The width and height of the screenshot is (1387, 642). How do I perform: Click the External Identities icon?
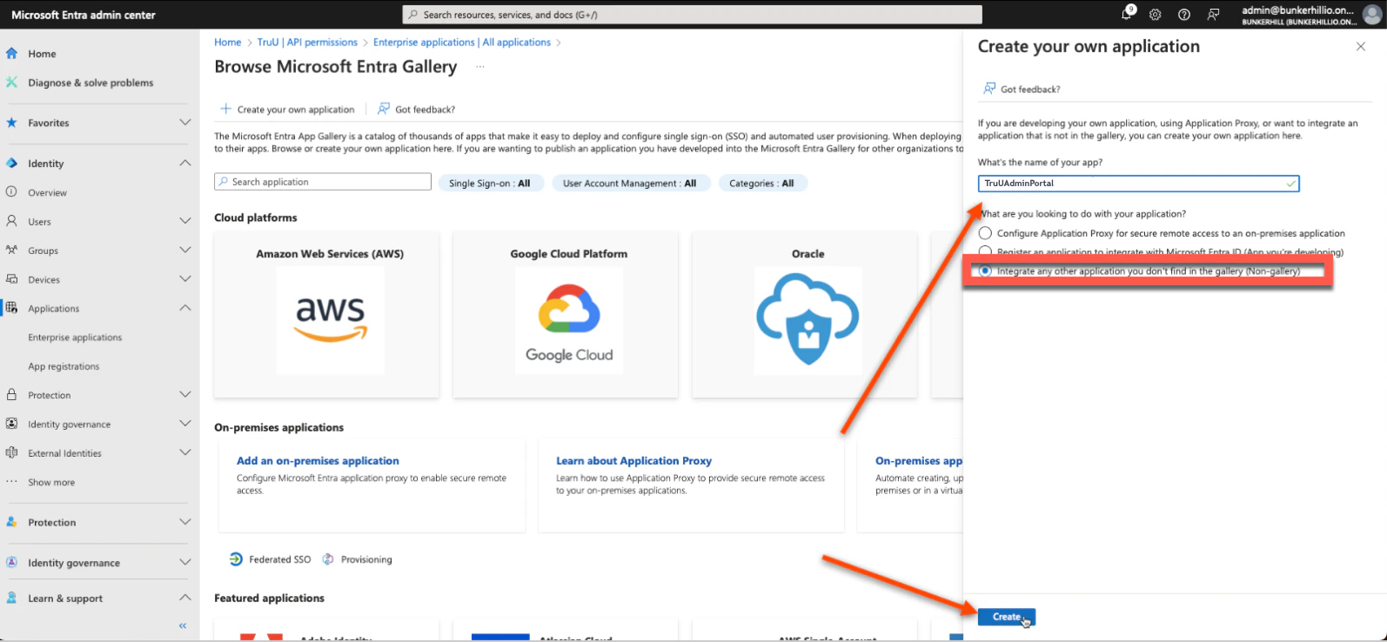pos(11,452)
